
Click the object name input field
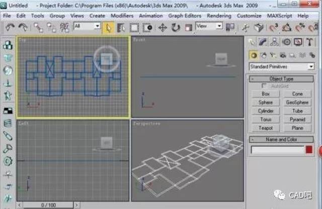tap(277, 150)
